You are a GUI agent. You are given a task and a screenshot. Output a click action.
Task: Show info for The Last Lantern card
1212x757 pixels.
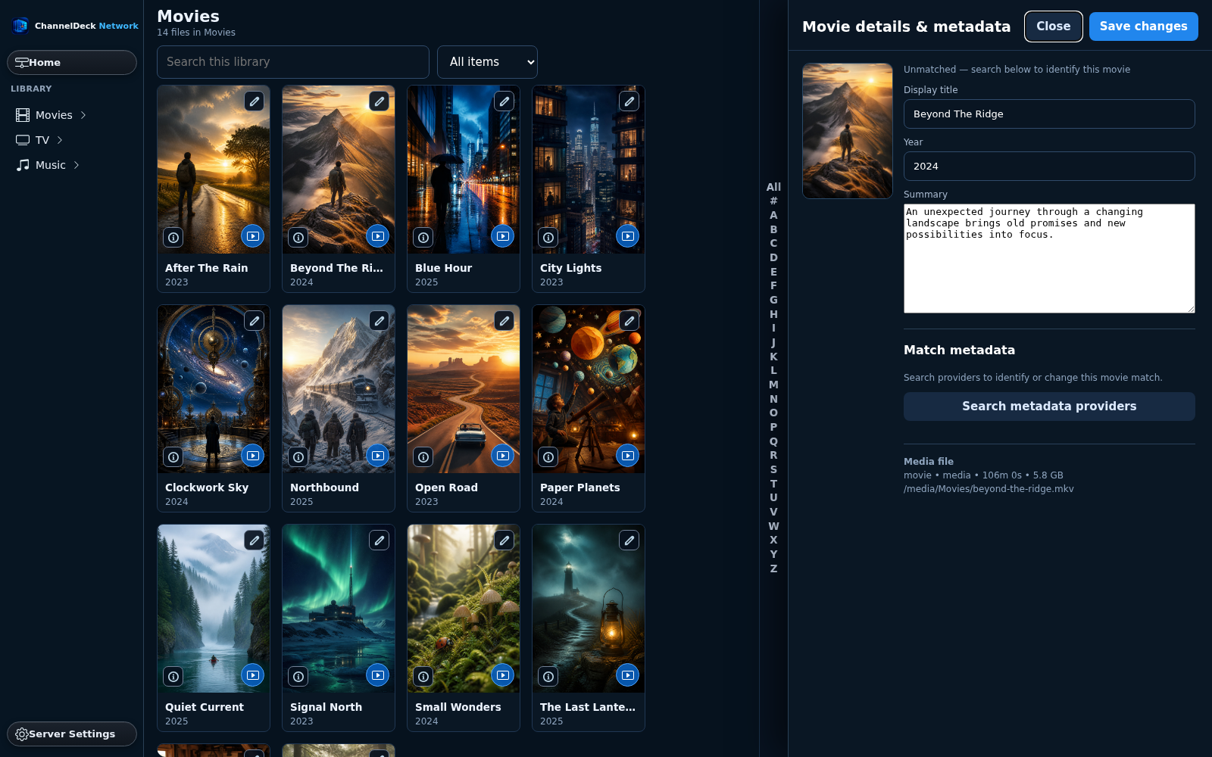coord(548,677)
